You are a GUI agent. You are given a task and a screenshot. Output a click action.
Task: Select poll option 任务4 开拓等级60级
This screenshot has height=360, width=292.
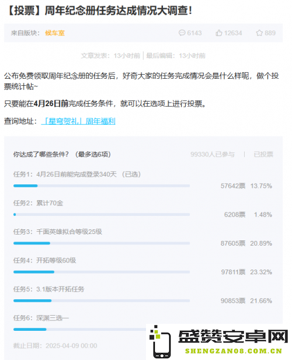pyautogui.click(x=44, y=260)
